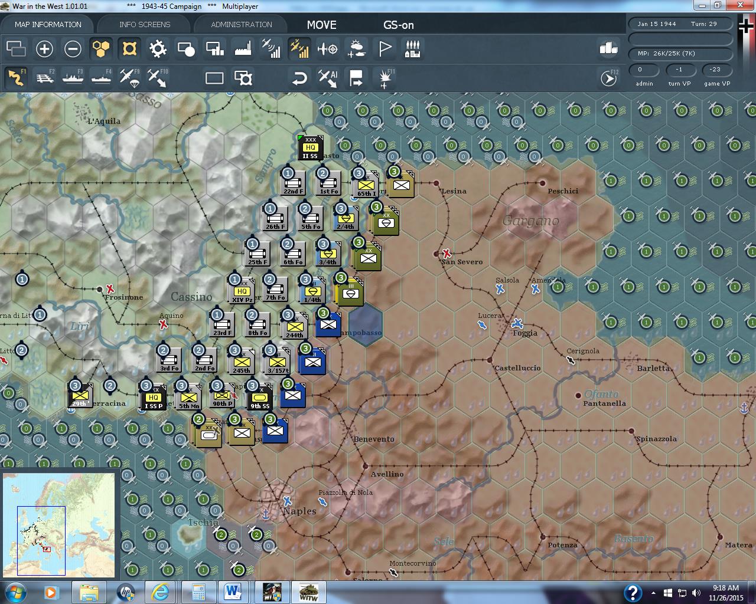Click the highlighted Campobasso hex

click(366, 326)
